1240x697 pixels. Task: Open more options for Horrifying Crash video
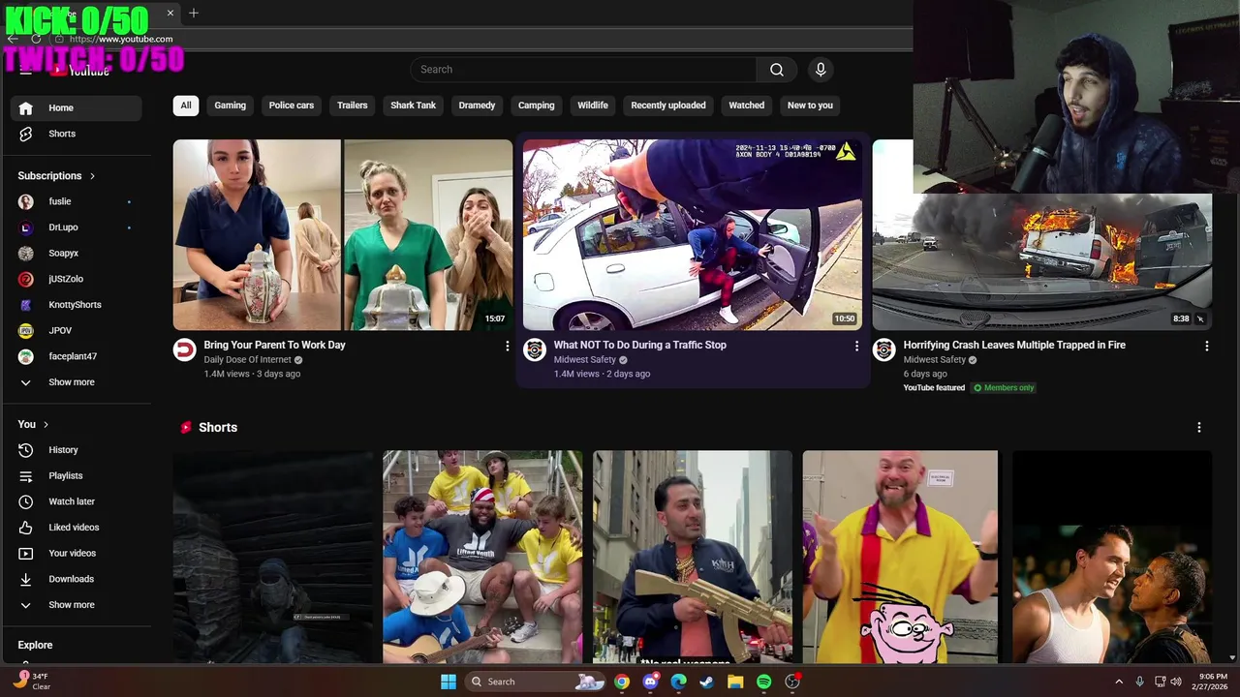tap(1206, 346)
